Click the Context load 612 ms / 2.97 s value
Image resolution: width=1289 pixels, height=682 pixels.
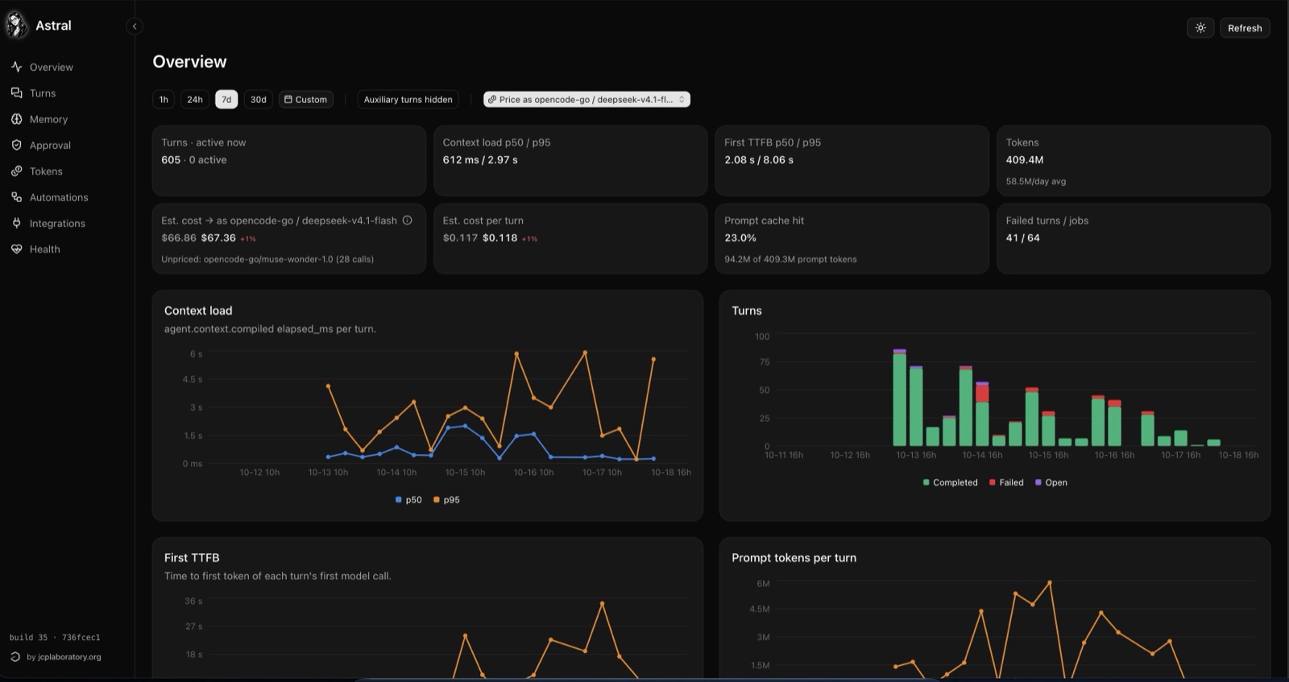click(x=480, y=159)
